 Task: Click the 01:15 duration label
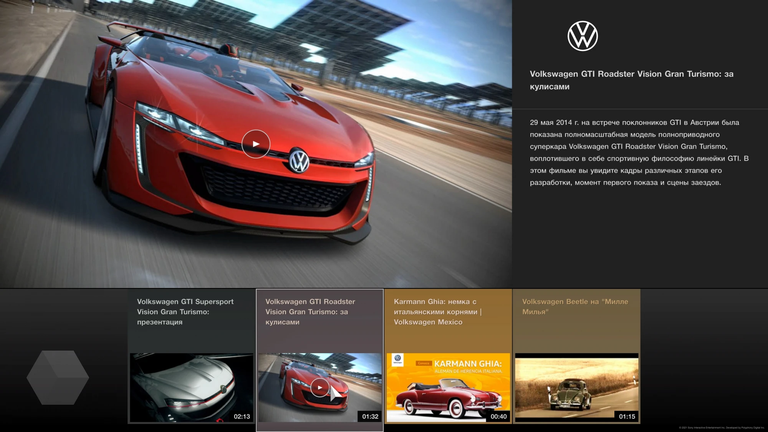(627, 416)
